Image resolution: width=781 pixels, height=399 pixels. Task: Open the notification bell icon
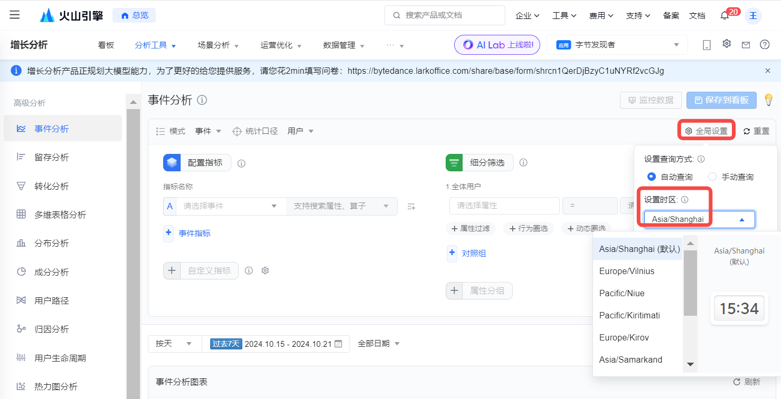click(x=724, y=16)
